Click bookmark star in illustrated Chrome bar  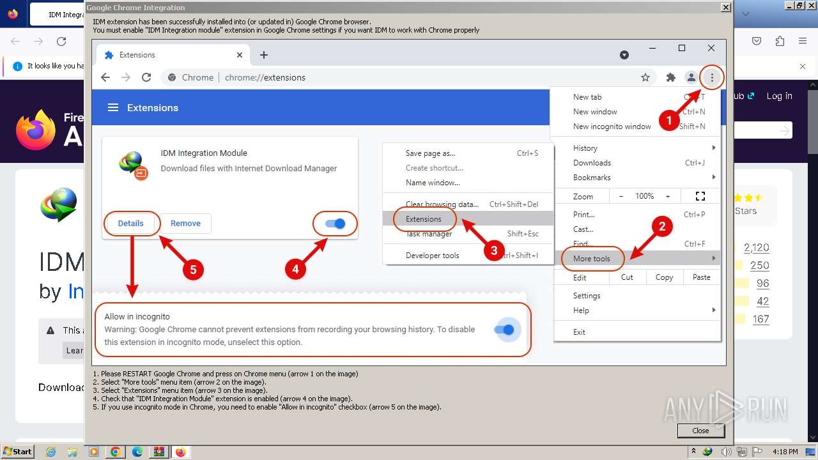645,77
